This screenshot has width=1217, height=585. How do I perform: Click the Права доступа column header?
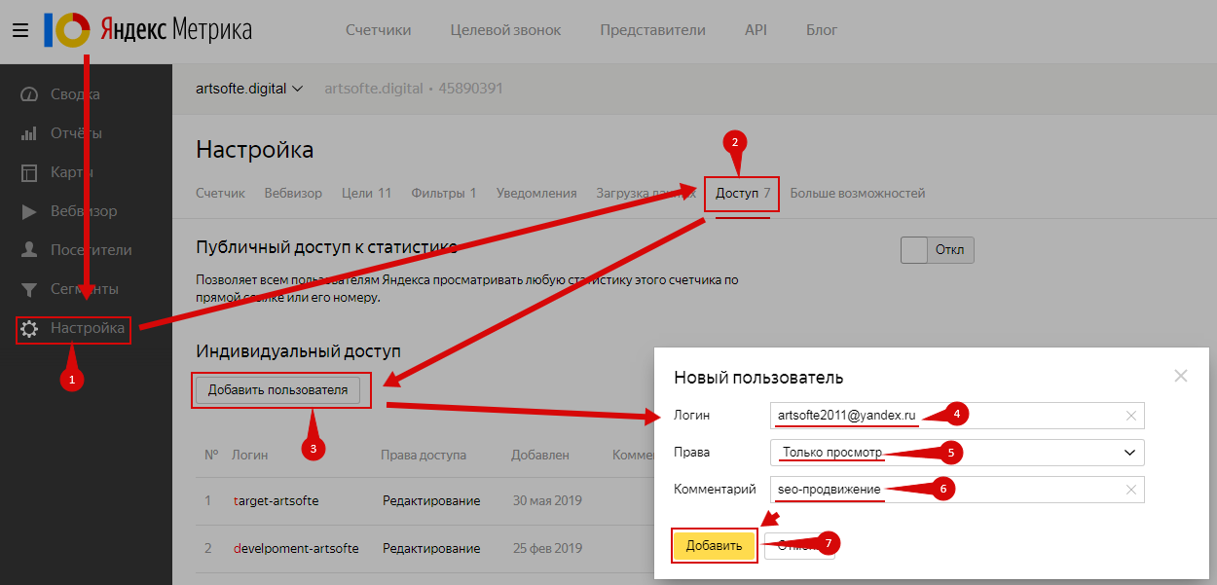tap(424, 455)
